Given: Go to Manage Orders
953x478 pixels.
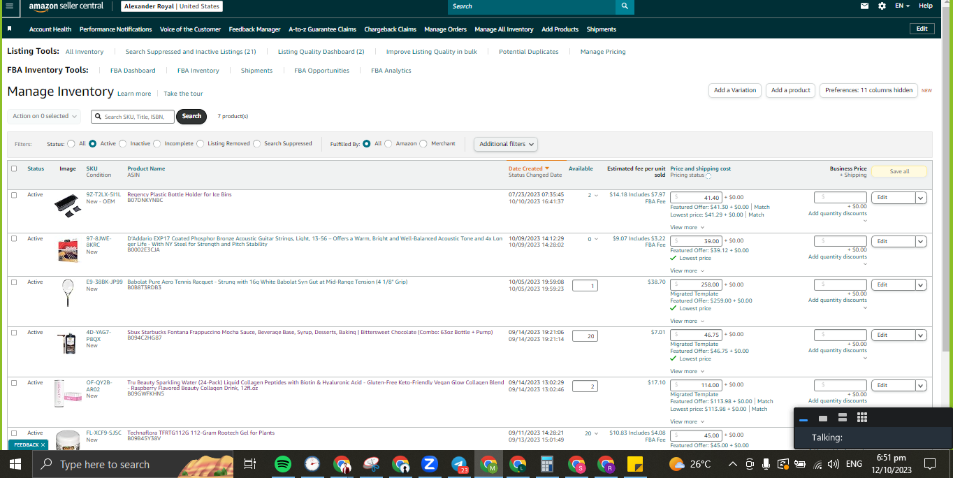Looking at the screenshot, I should coord(445,29).
